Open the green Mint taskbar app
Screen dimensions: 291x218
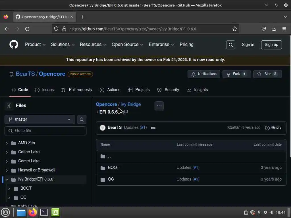55,212
